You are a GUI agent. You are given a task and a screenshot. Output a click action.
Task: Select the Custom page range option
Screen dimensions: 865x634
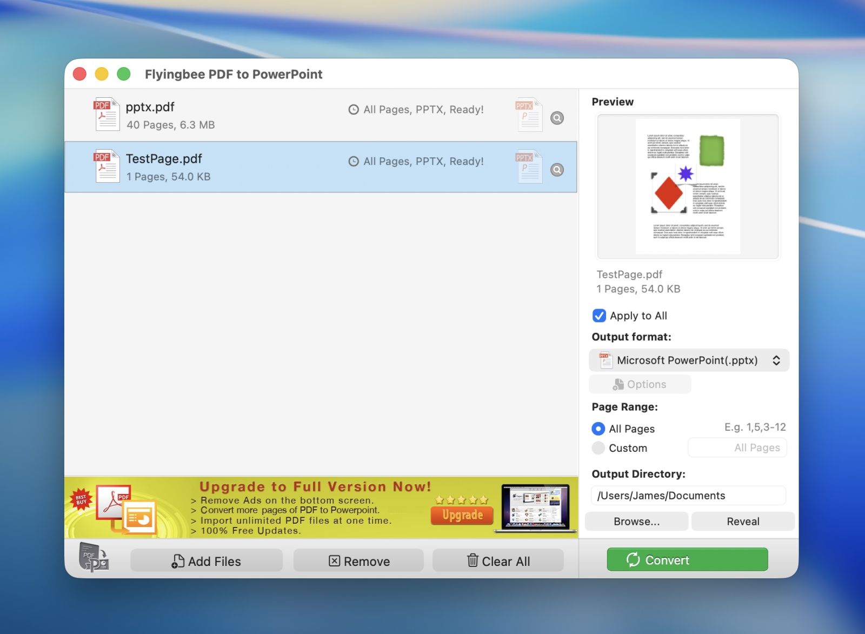pyautogui.click(x=598, y=448)
